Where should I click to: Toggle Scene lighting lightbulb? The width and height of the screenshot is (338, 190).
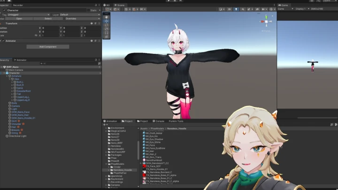coord(236,9)
